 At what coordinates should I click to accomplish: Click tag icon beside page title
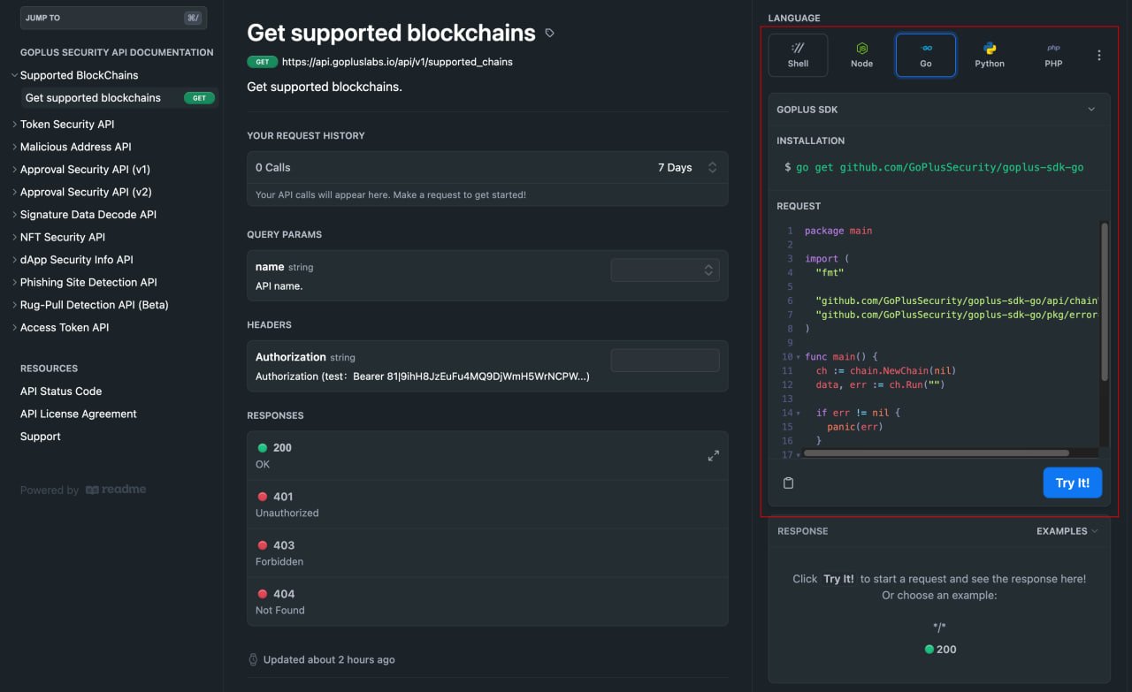coord(549,34)
